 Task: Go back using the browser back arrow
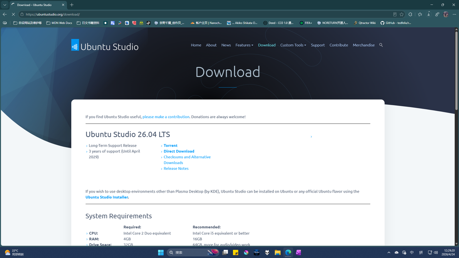coord(5,14)
